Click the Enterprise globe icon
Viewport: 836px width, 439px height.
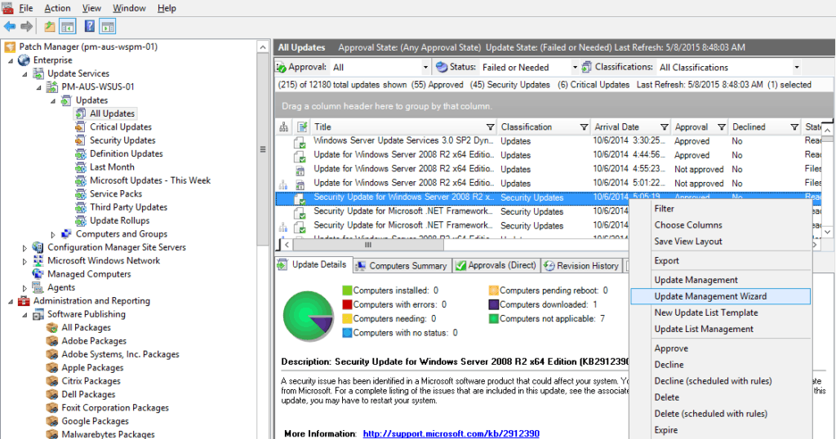(24, 60)
